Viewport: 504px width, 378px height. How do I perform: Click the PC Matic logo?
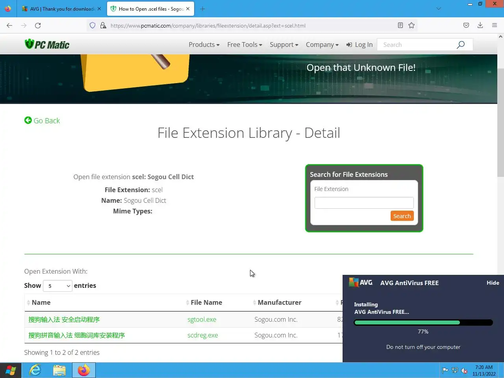[47, 44]
